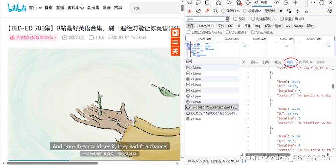Enable the 保留日志 checkbox

tap(223, 11)
